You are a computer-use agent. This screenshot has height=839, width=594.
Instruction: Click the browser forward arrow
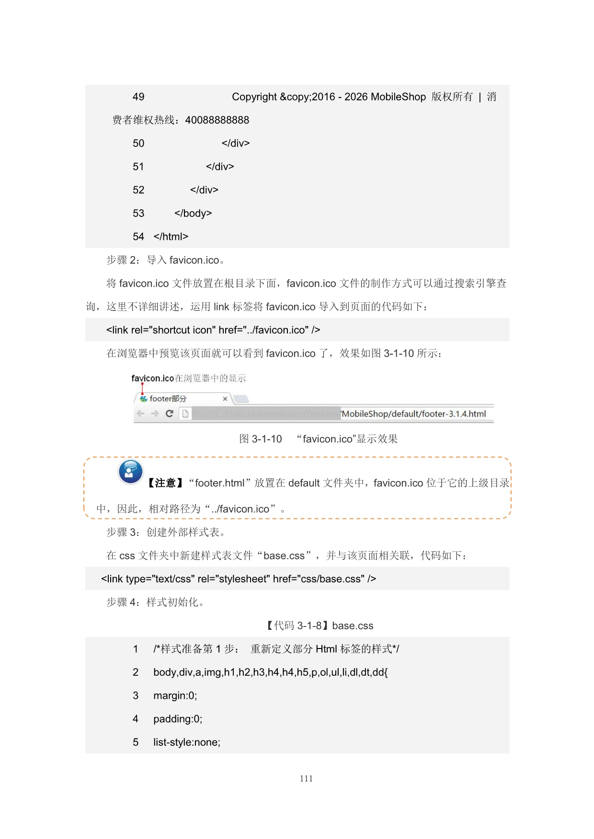(x=155, y=414)
